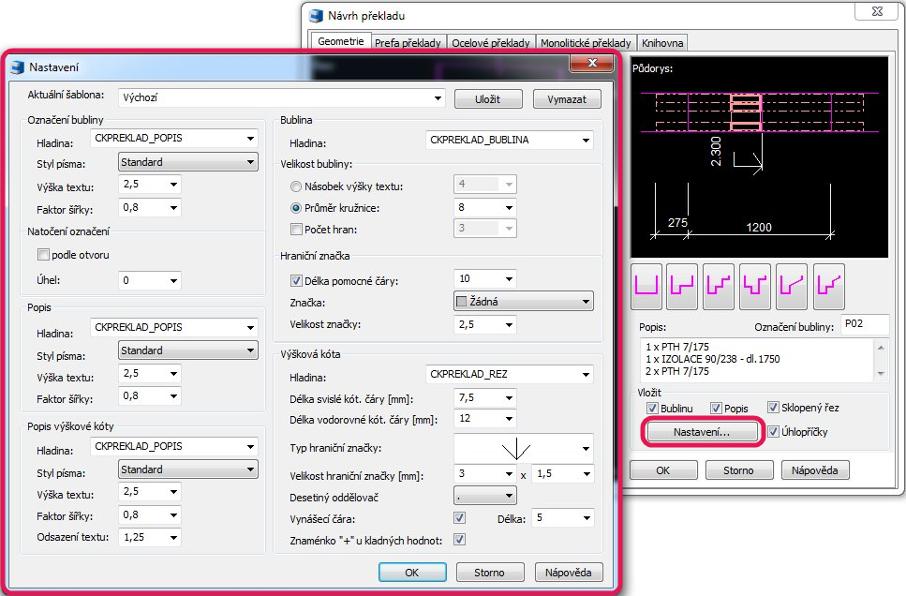Click the 'Označení bubliny' P02 input field
906x596 pixels.
[x=865, y=325]
